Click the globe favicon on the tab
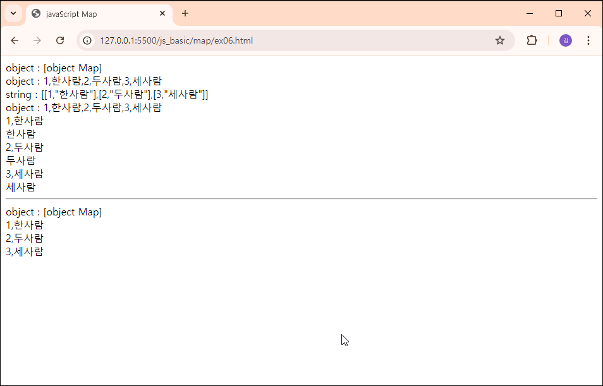 point(36,13)
